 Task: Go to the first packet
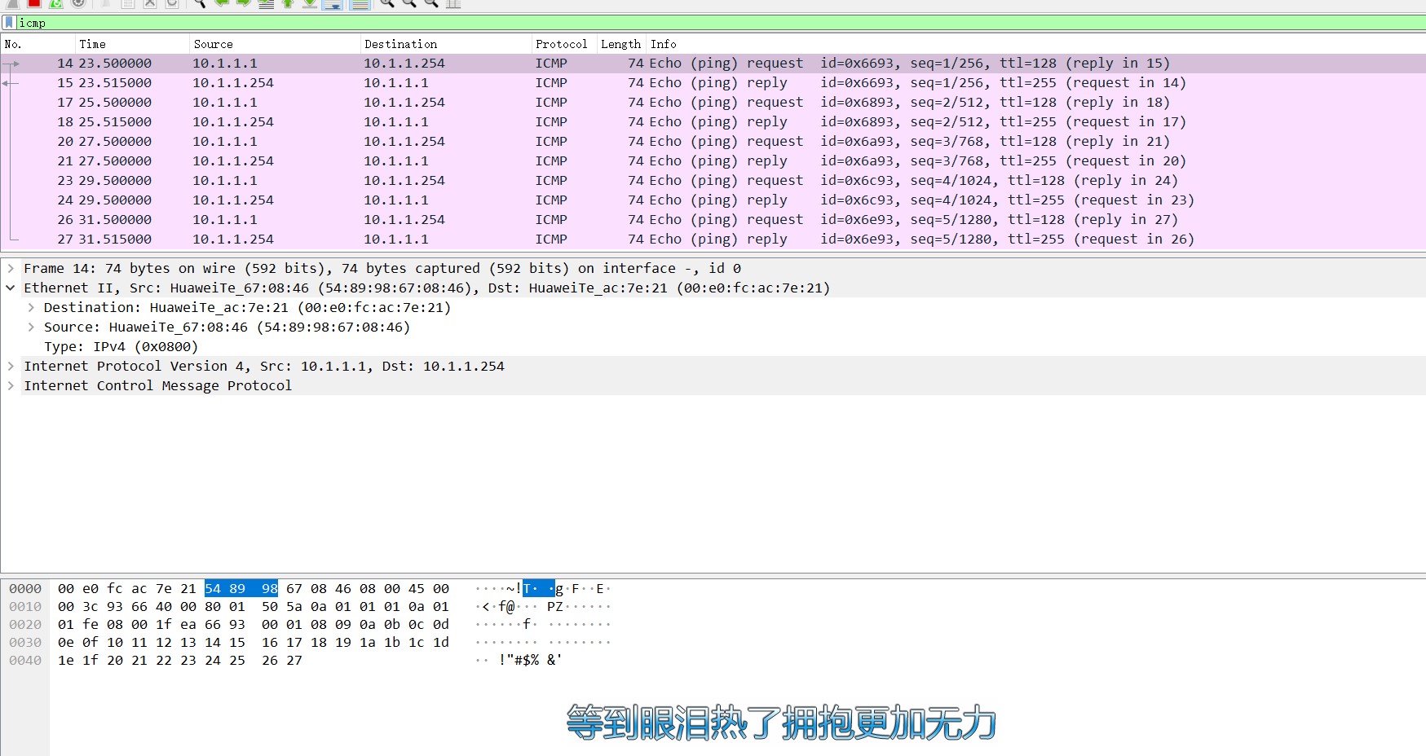click(287, 4)
